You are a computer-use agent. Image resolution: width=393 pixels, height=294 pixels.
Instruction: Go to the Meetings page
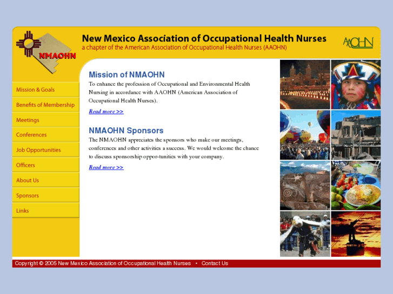28,120
